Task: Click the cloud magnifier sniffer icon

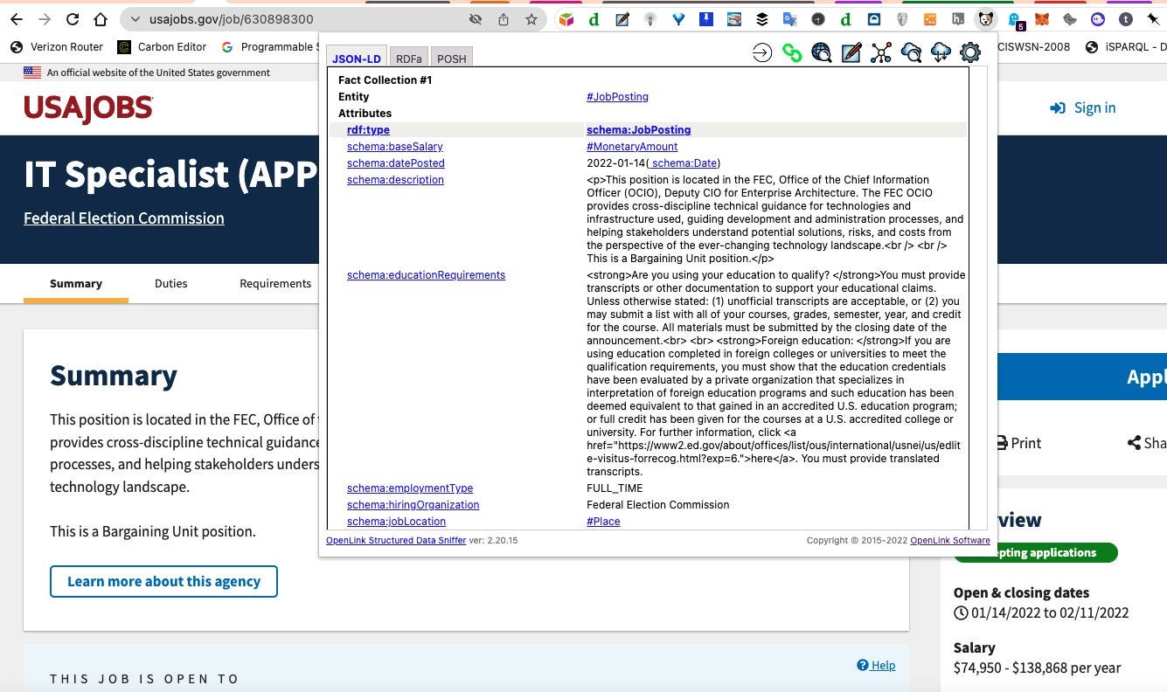Action: click(911, 53)
